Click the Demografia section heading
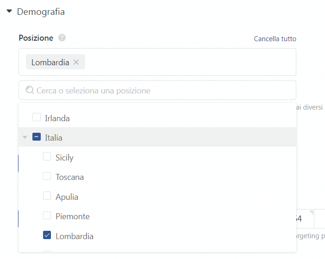The image size is (325, 259). [x=41, y=12]
